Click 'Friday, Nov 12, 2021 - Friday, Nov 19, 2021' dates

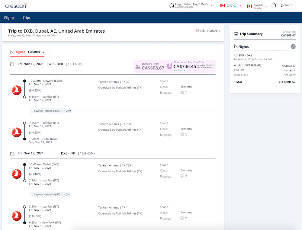32,36
